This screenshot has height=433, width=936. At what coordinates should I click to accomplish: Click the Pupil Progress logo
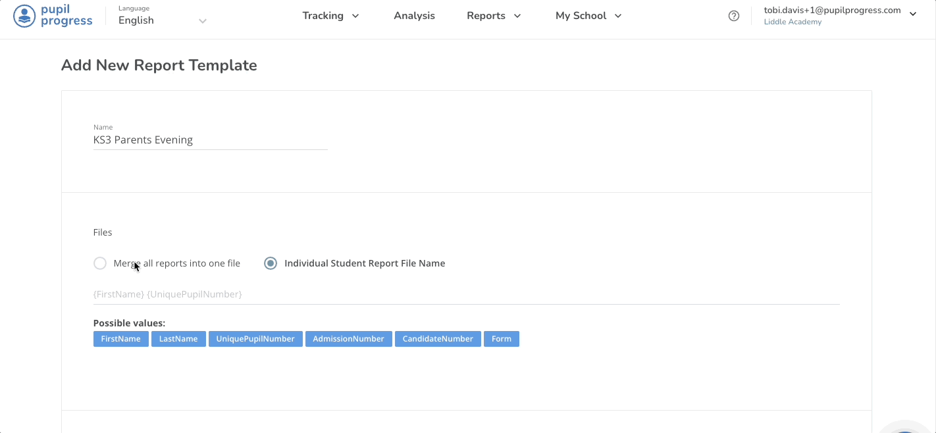(x=53, y=15)
